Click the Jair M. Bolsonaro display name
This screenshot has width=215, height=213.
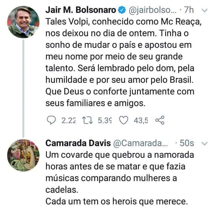[81, 10]
